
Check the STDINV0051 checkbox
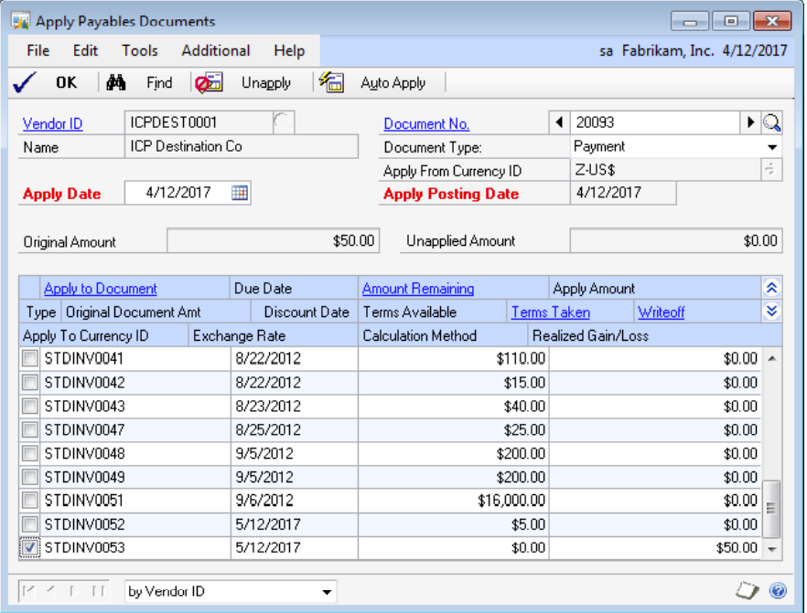pos(30,501)
